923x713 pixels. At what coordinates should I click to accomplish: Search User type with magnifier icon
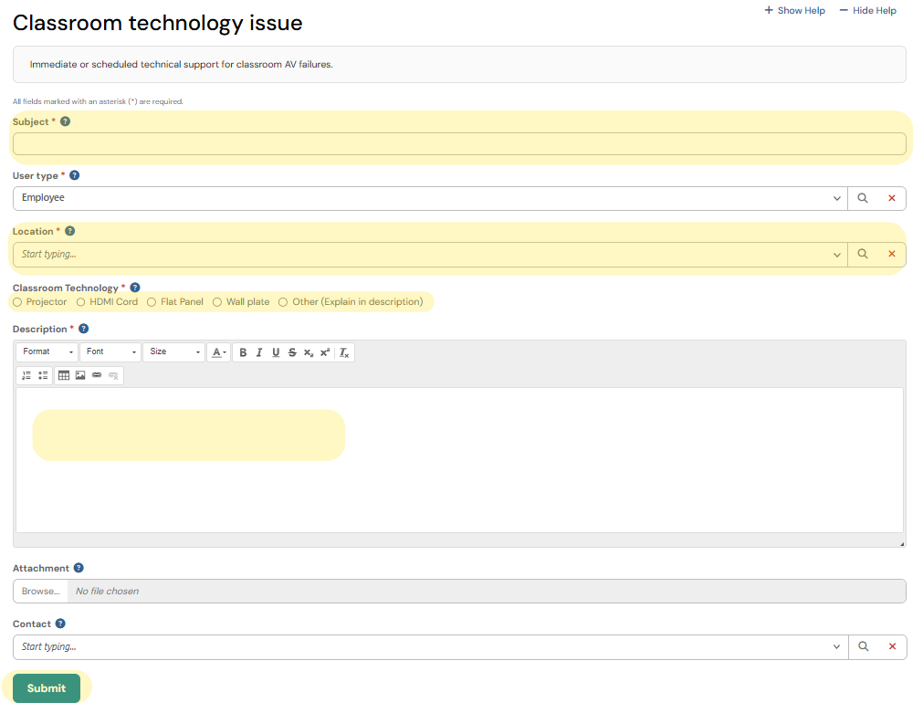(863, 198)
